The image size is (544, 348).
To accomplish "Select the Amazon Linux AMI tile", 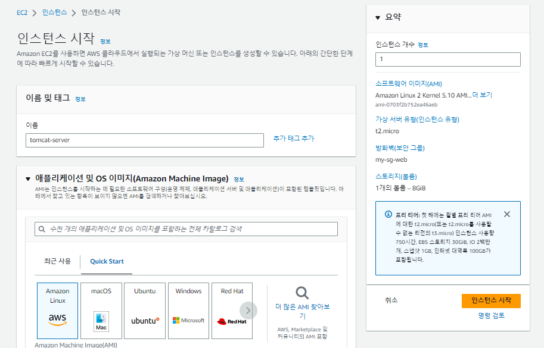I will [58, 311].
